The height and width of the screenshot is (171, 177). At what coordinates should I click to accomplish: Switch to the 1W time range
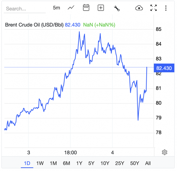40,163
